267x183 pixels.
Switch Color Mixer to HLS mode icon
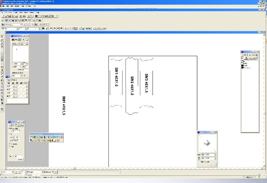click(x=17, y=83)
